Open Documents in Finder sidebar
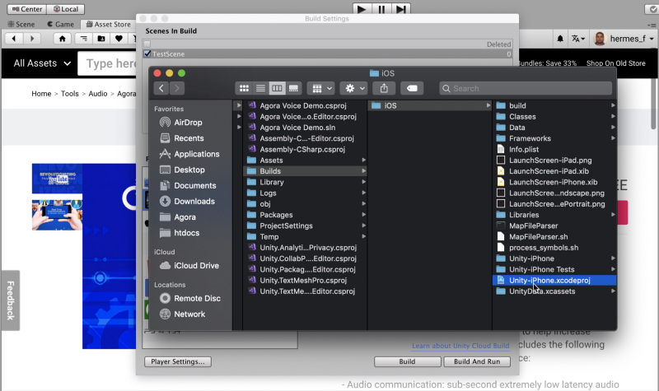 click(188, 186)
